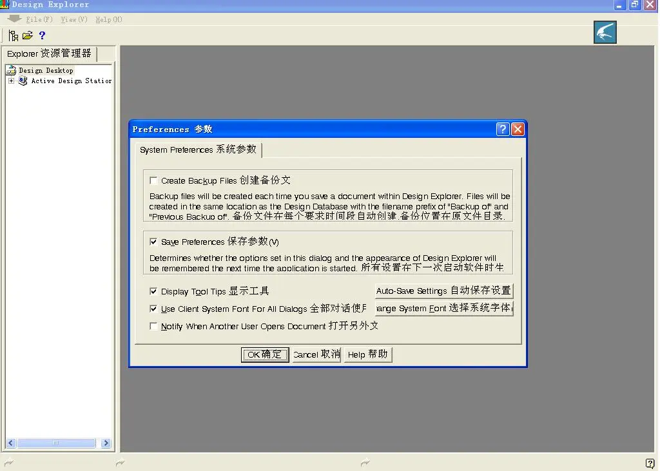The width and height of the screenshot is (660, 471).
Task: Enable Notify When Another User Opens Document
Action: (153, 326)
